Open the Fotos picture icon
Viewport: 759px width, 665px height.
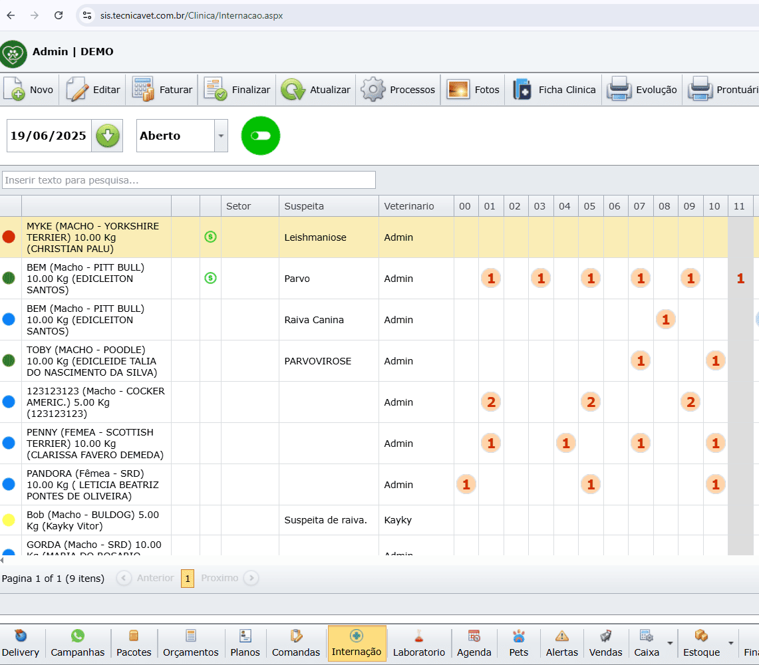(x=458, y=90)
